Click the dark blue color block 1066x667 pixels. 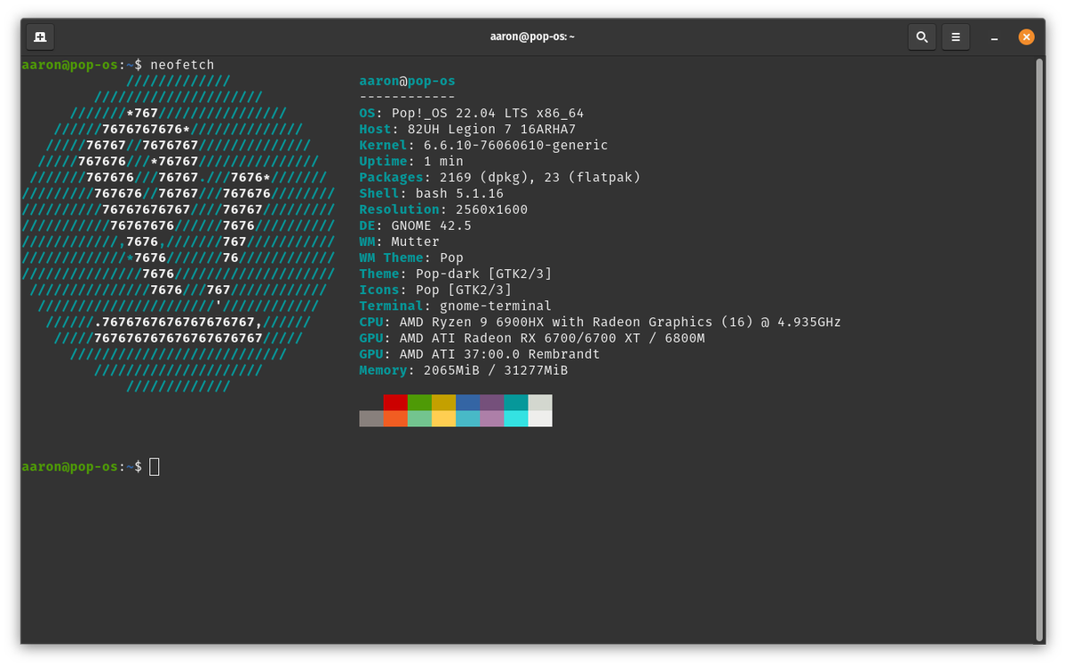coord(467,402)
